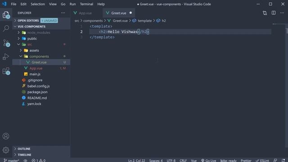Click the CRLF end of line selector
288x162 pixels.
coord(183,160)
